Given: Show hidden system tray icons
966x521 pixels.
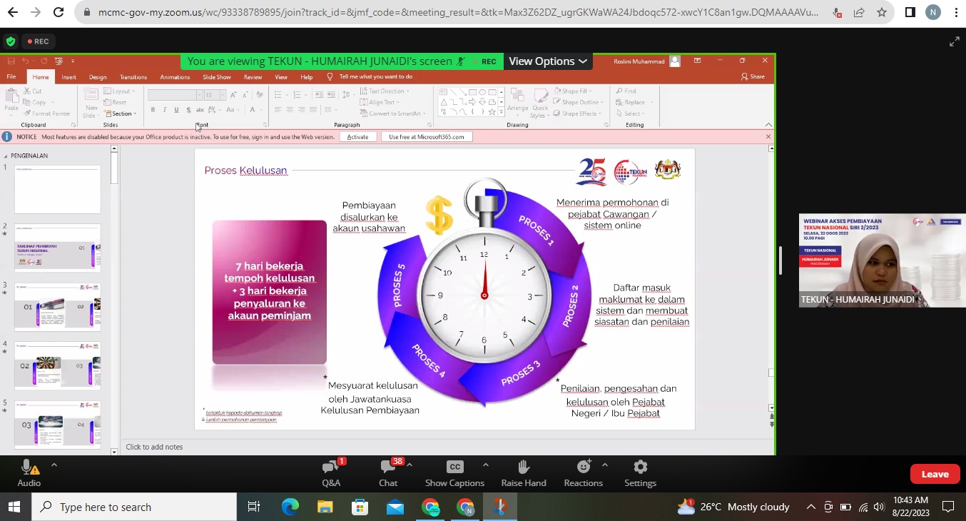Looking at the screenshot, I should click(x=810, y=507).
